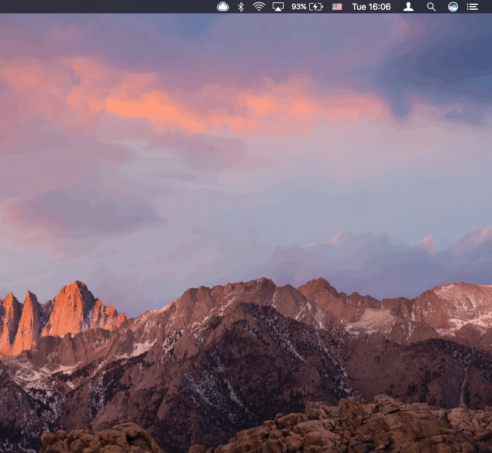The width and height of the screenshot is (492, 453).
Task: Open the Wi-Fi menu
Action: pos(259,7)
